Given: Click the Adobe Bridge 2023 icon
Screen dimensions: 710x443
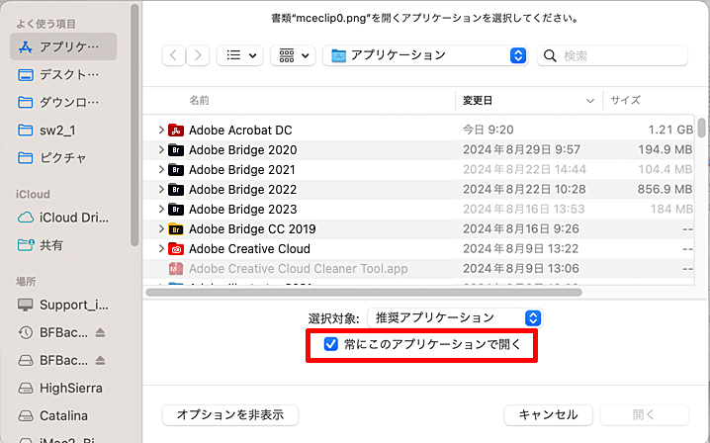Looking at the screenshot, I should click(176, 210).
